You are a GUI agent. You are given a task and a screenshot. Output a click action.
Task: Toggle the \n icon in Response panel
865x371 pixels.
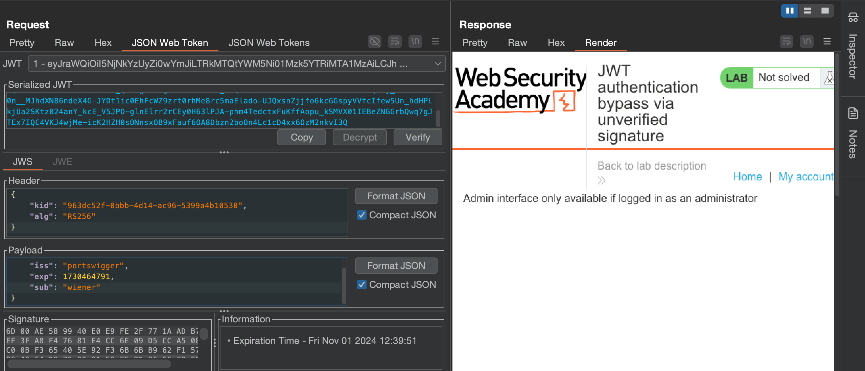coord(806,42)
